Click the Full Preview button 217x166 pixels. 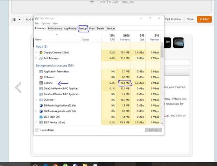(173, 19)
